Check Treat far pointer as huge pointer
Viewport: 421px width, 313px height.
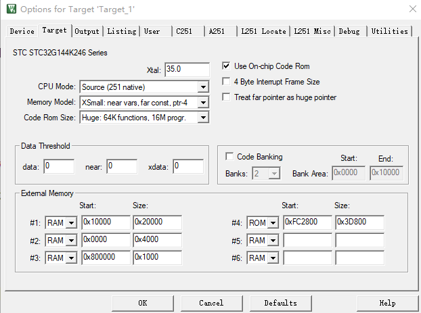coord(227,97)
